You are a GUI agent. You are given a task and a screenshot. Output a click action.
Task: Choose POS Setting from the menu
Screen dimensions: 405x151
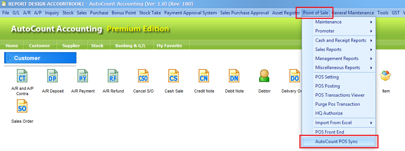click(x=327, y=77)
